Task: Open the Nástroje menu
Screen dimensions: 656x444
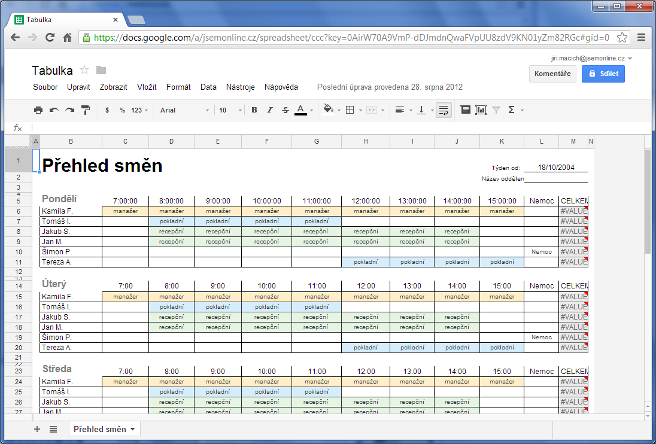Action: click(x=241, y=87)
